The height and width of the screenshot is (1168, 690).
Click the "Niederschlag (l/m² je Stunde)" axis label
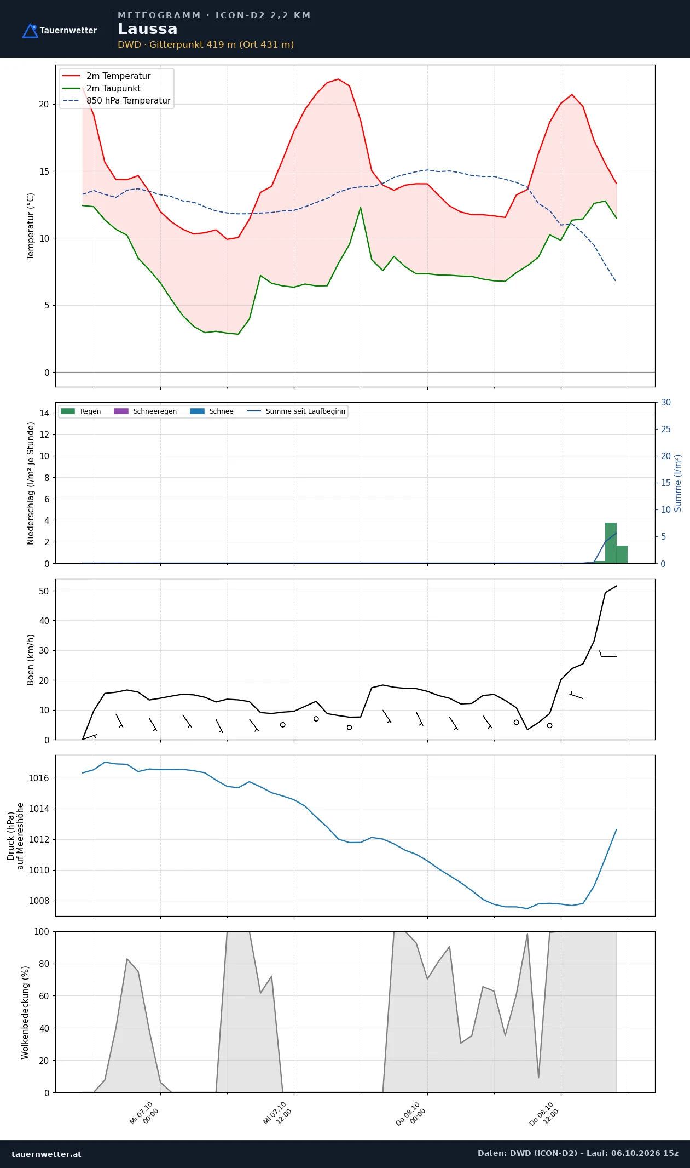pyautogui.click(x=31, y=483)
